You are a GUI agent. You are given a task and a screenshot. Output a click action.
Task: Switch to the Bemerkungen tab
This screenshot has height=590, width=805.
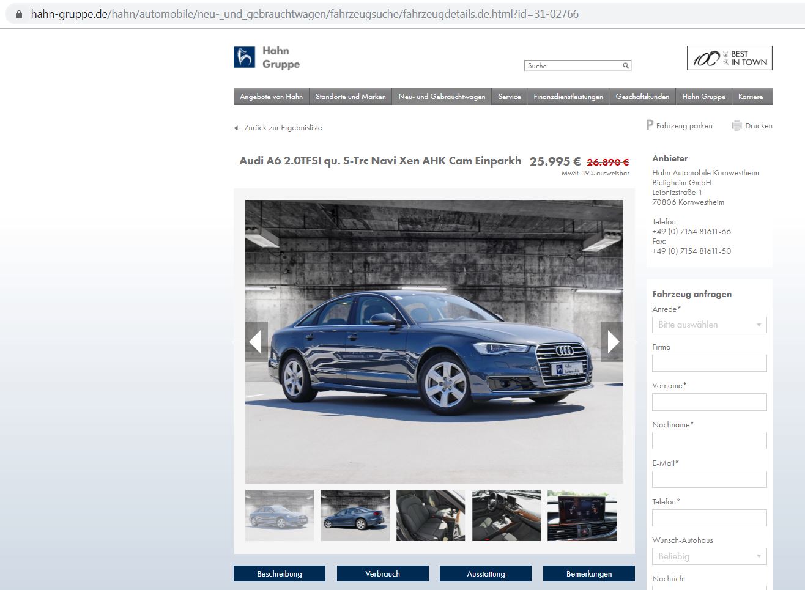tap(589, 573)
